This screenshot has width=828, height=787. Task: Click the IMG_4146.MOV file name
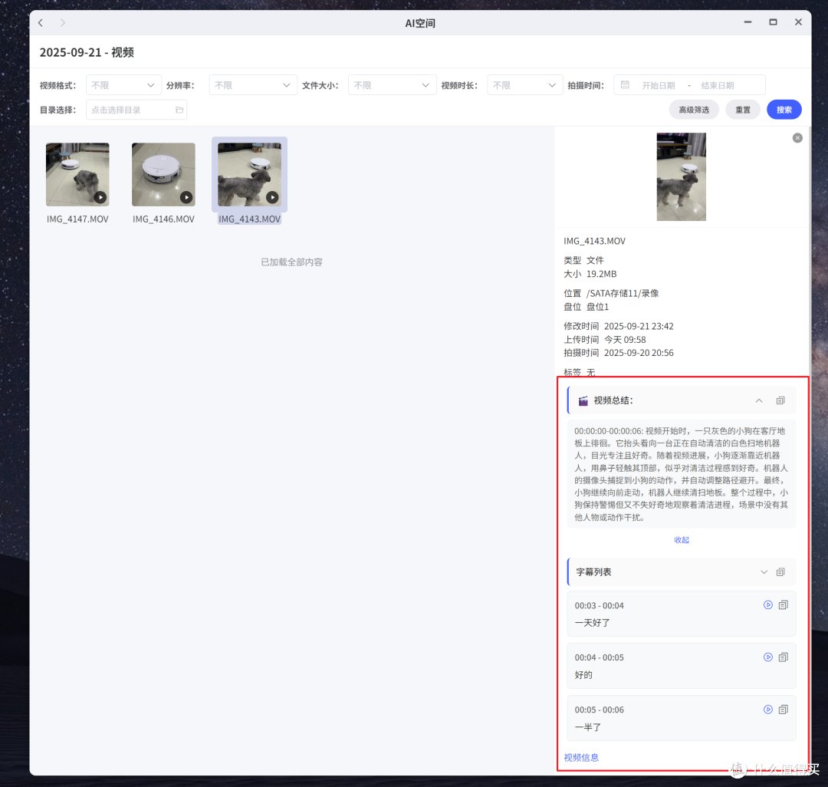[x=164, y=219]
